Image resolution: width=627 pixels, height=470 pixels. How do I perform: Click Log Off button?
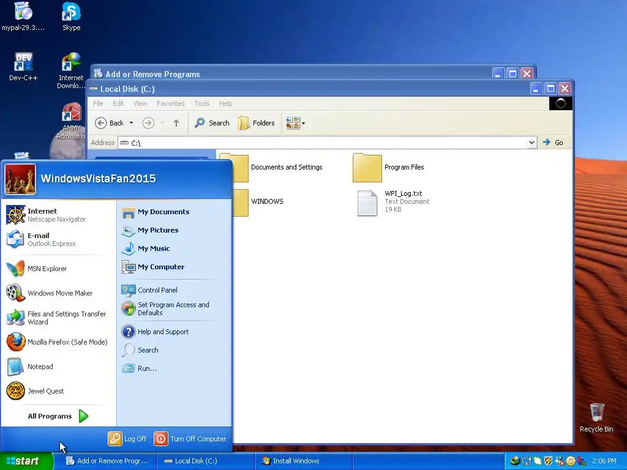(x=127, y=439)
